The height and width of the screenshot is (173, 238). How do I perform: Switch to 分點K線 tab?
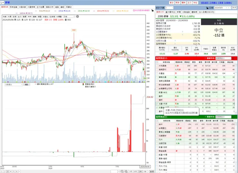pos(22,7)
